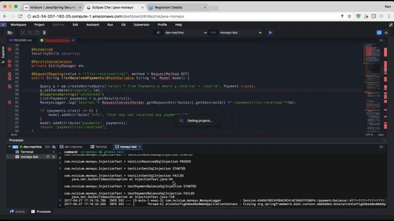The width and height of the screenshot is (394, 221).
Task: Open the Profile menu
Action: tap(163, 25)
